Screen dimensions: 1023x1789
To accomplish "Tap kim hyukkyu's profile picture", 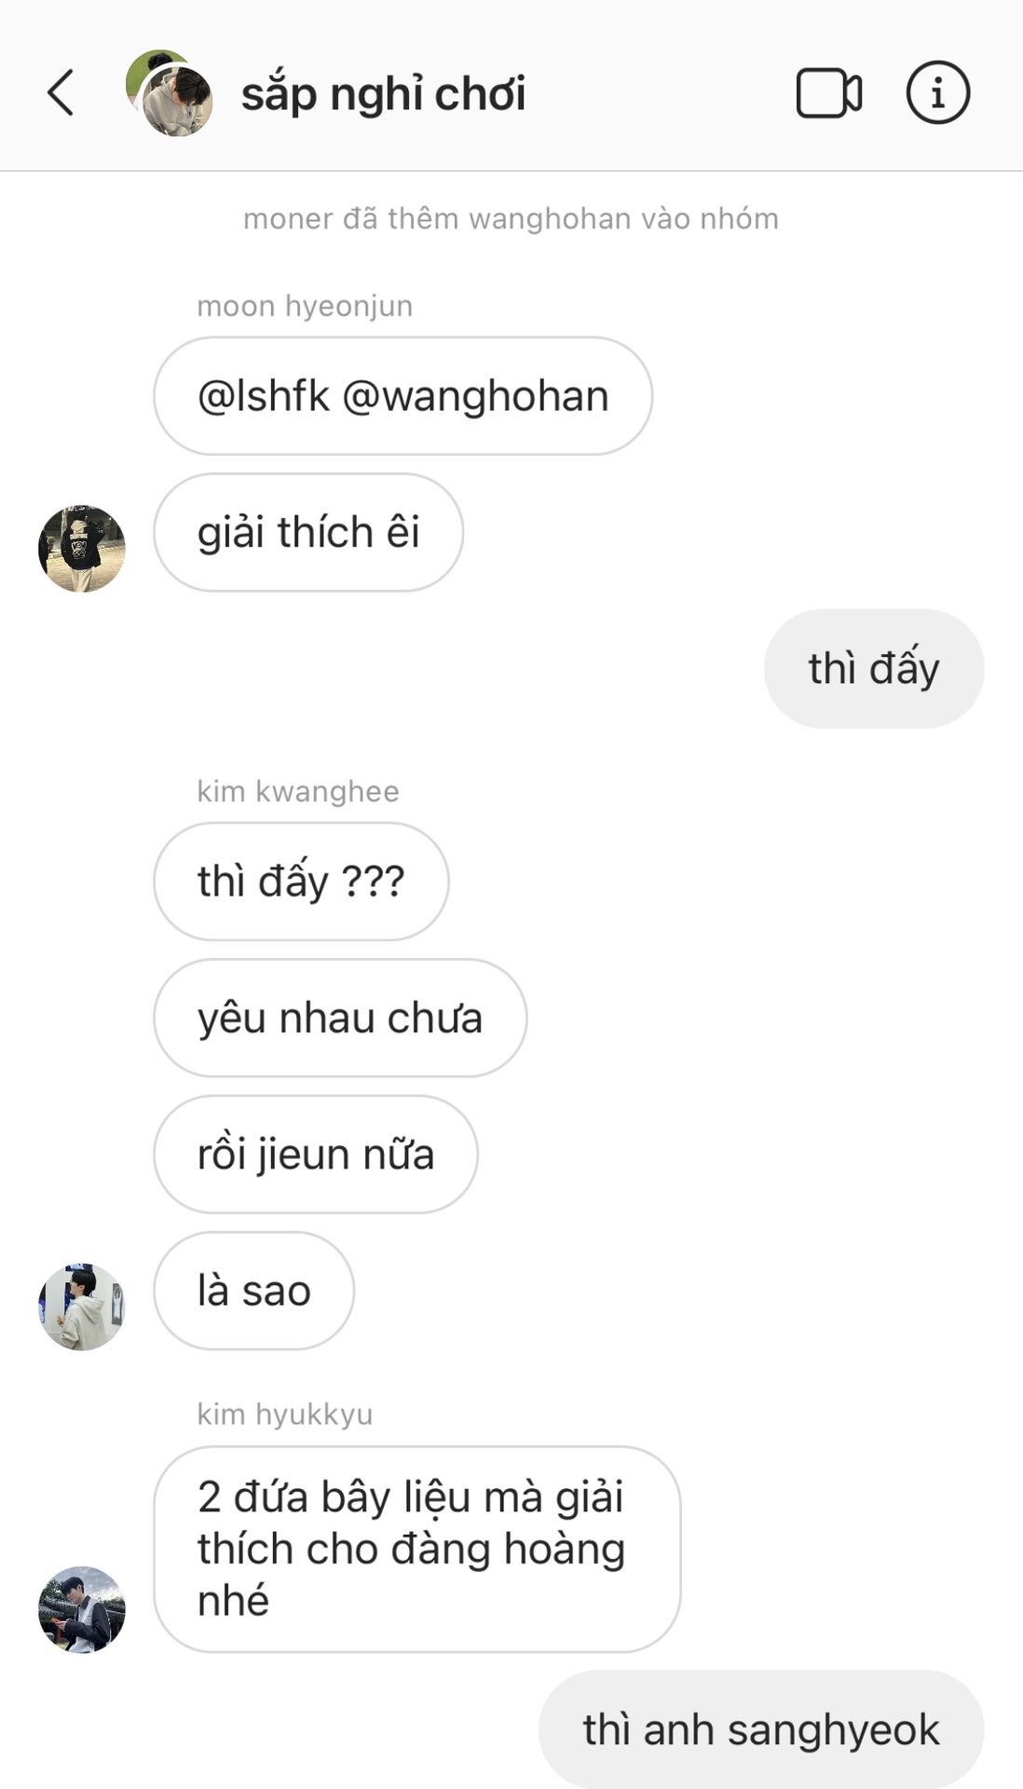I will click(82, 1609).
